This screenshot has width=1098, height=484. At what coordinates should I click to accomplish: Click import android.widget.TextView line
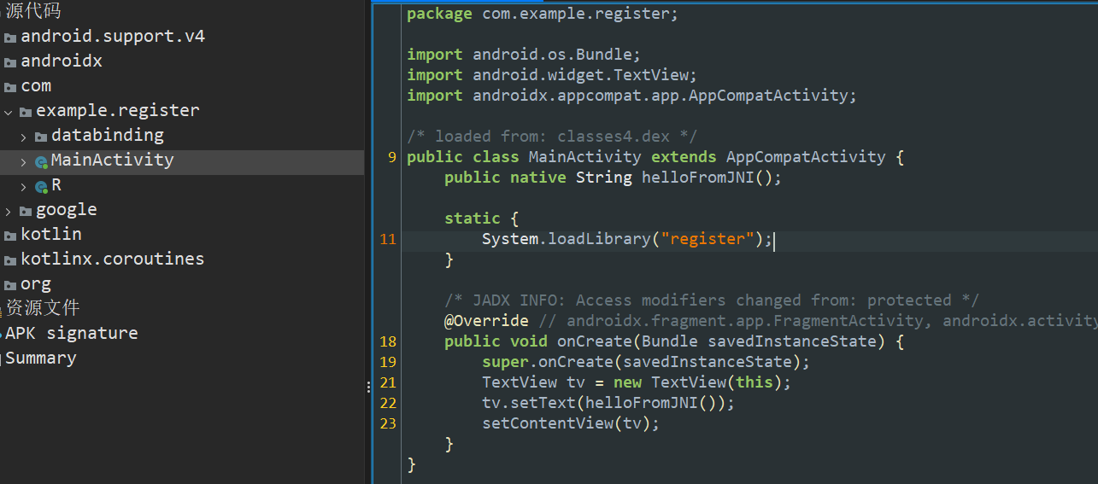coord(552,75)
